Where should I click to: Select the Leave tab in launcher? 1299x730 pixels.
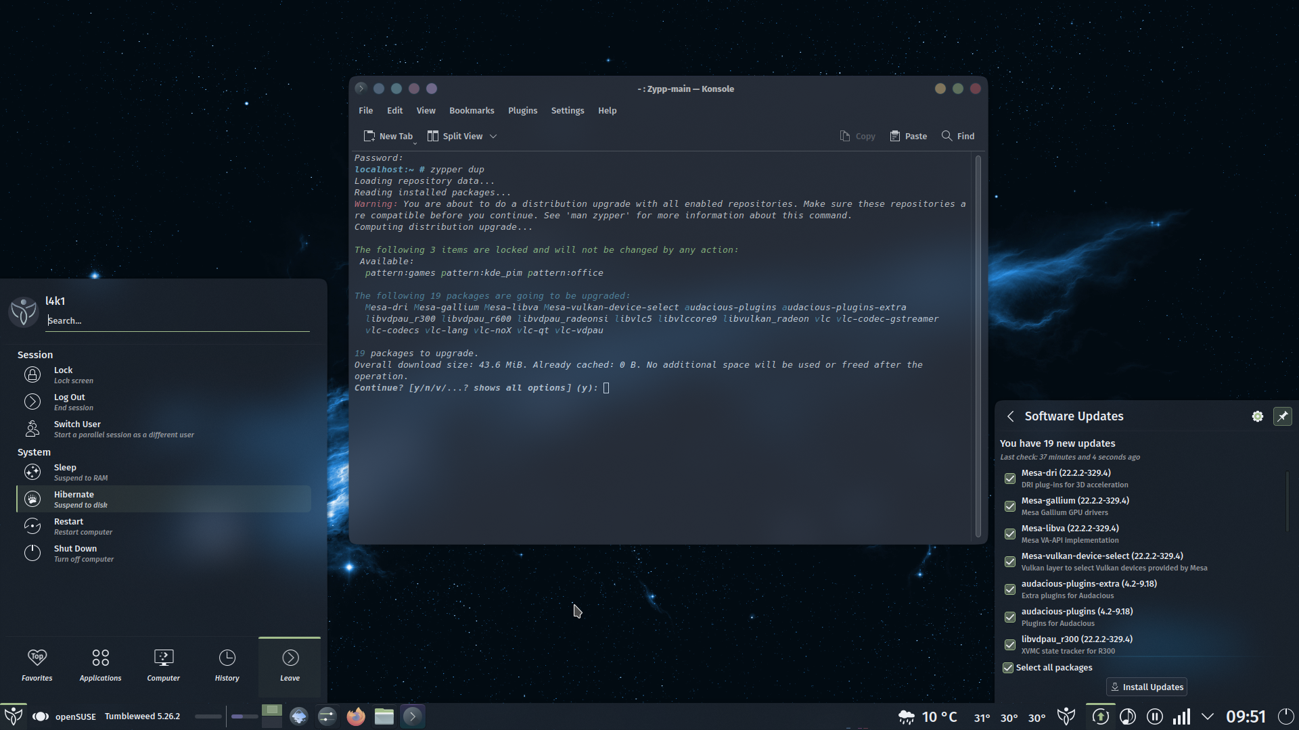[x=290, y=666]
